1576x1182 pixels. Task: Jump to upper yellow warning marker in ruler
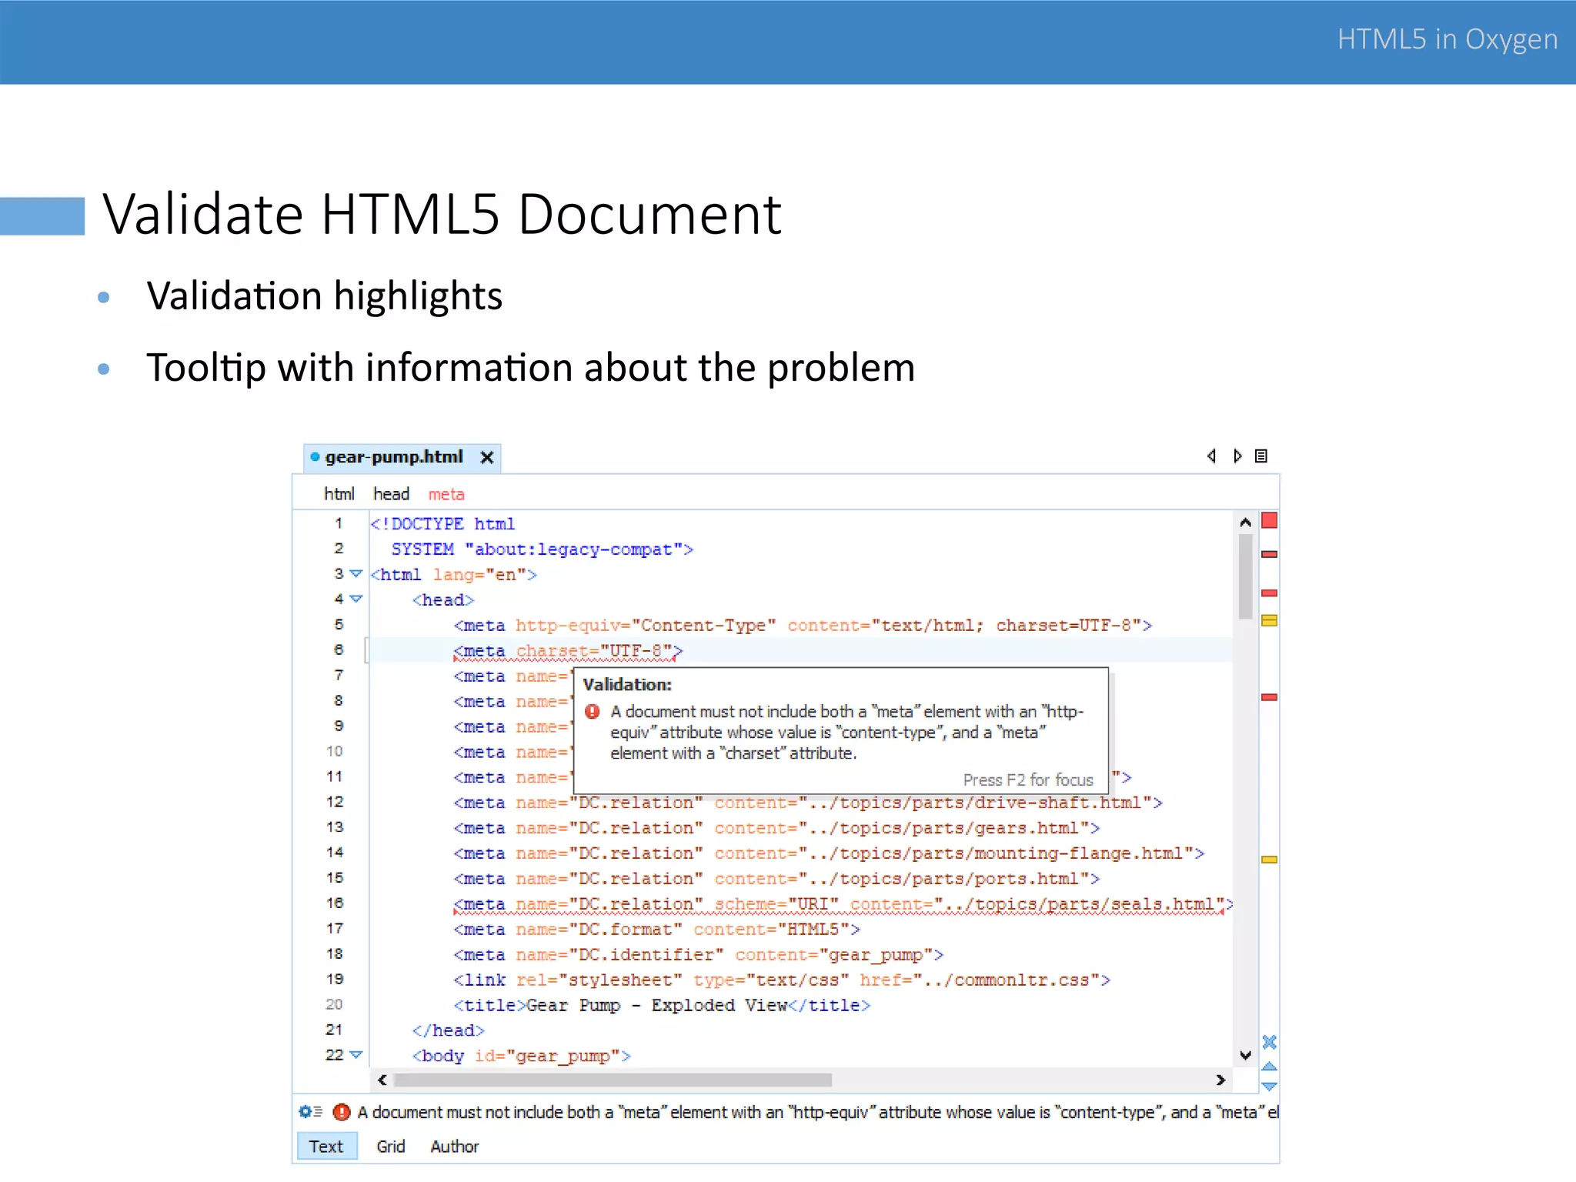1270,620
